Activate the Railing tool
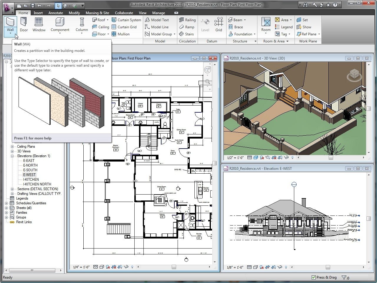 [187, 20]
